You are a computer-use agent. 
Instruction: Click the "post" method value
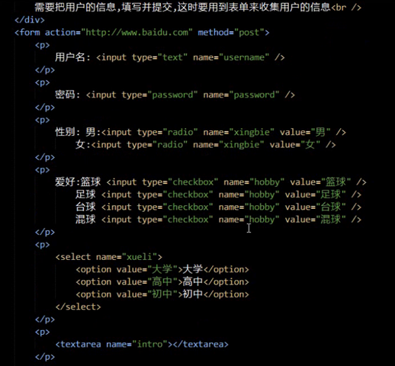249,33
